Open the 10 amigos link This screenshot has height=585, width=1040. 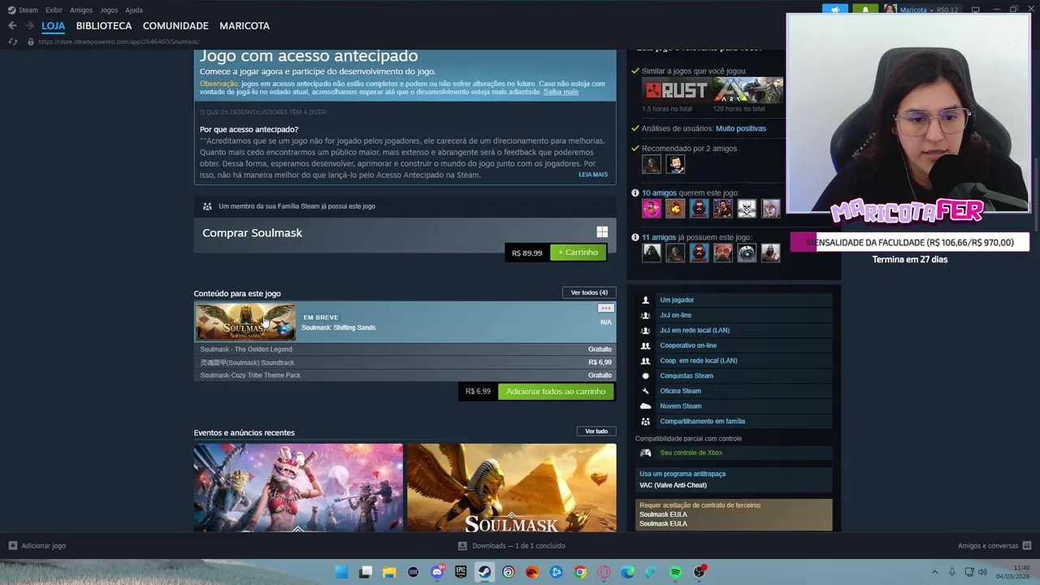(x=659, y=193)
